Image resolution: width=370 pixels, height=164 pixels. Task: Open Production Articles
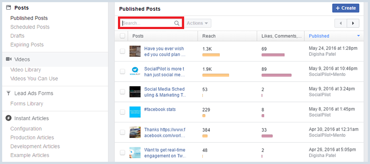(32, 138)
